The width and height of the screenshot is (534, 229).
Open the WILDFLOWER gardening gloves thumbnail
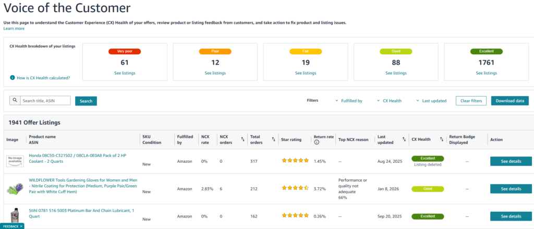click(15, 189)
